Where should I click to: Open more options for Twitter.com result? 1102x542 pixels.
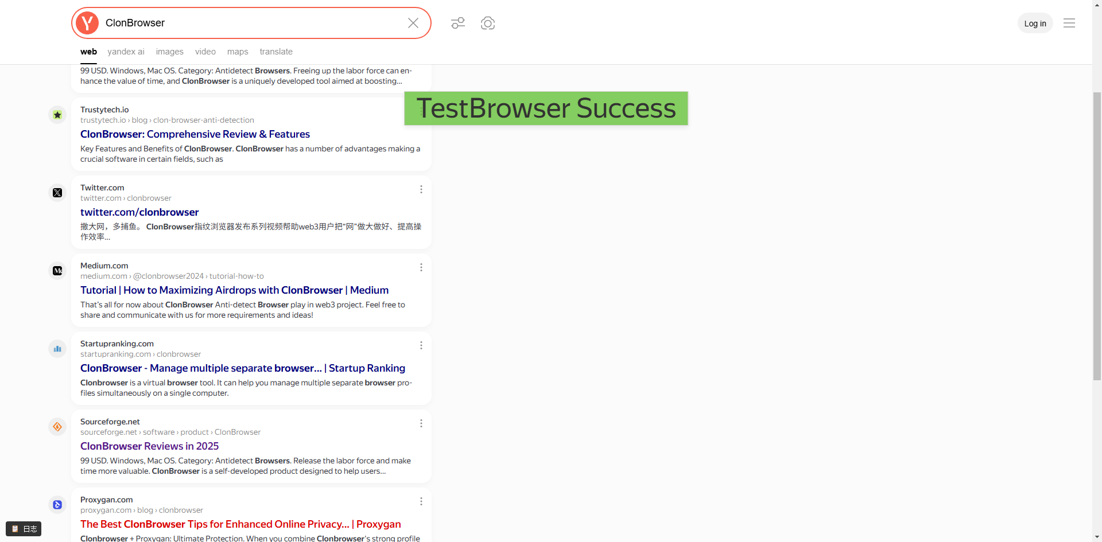[x=421, y=189]
